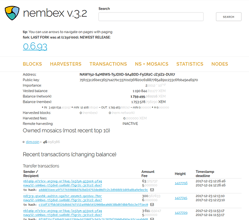249x220 pixels.
Task: Go to the BLOCKS menu
Action: tap(33, 64)
